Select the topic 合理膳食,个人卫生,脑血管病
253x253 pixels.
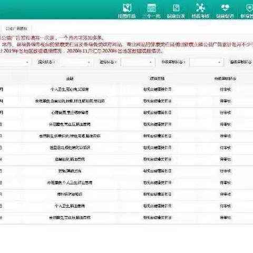70,183
